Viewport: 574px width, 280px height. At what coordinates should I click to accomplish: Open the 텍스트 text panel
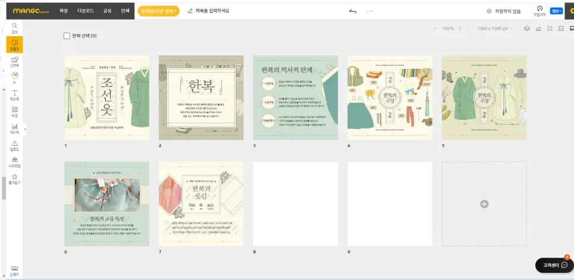tap(15, 95)
